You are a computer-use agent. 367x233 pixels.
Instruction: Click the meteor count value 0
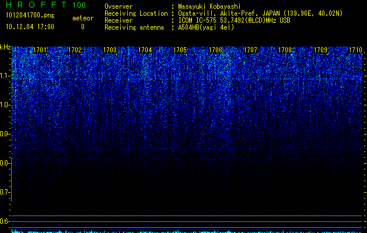tap(83, 27)
